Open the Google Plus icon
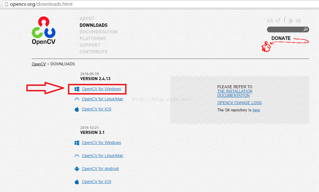The image size is (319, 192). coord(291,21)
